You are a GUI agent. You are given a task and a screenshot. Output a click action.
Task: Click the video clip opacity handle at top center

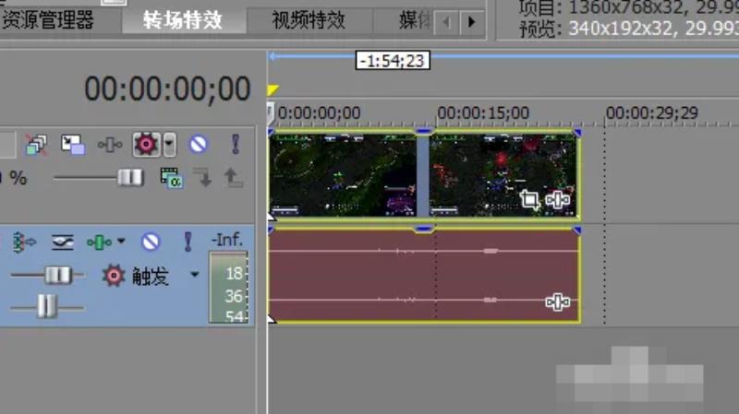[423, 132]
